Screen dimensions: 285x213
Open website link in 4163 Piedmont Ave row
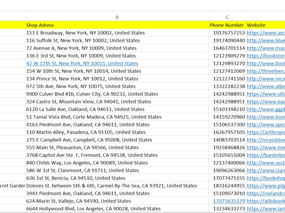pos(266,125)
